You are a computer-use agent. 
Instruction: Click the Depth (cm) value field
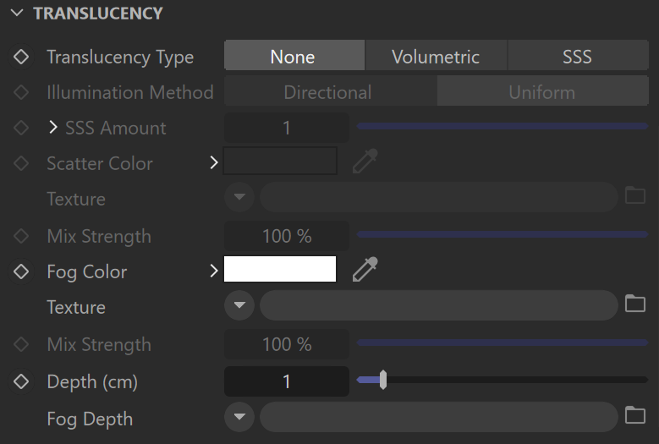287,381
